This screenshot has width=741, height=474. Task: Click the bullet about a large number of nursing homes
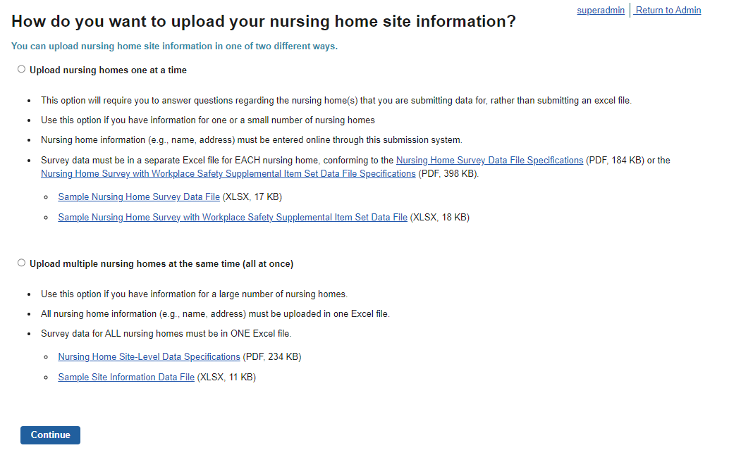194,294
